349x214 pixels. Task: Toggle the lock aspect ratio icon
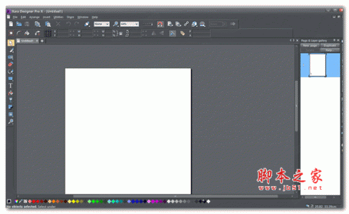tap(120, 34)
